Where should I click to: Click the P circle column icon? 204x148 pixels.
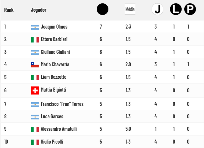point(190,9)
